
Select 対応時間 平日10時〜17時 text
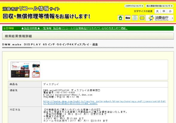[61, 97]
